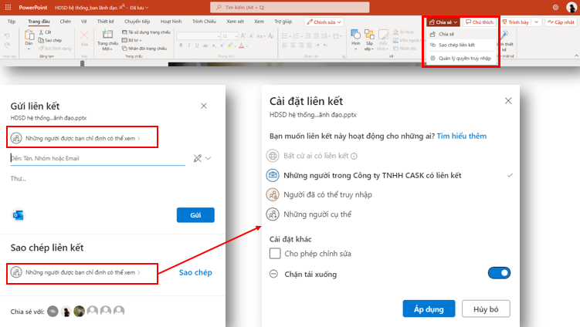This screenshot has width=580, height=327.
Task: Apply the red font color
Action: (241, 46)
